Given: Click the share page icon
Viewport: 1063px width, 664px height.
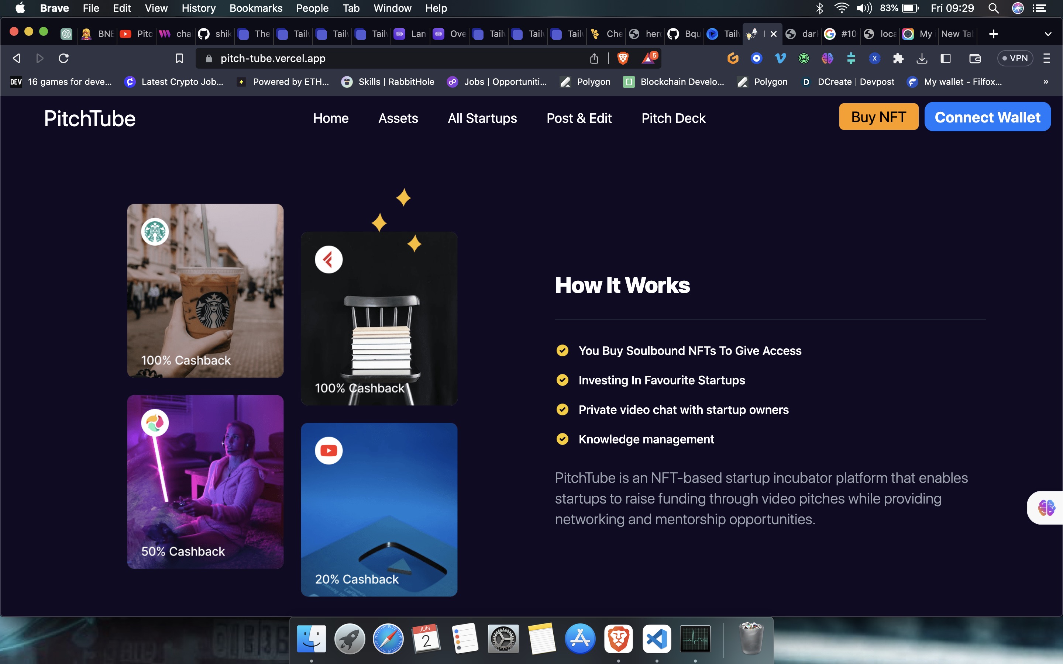Looking at the screenshot, I should coord(594,58).
